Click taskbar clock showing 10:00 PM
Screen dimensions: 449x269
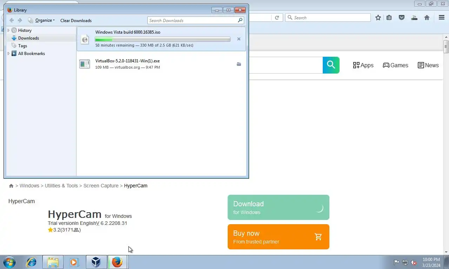pyautogui.click(x=431, y=262)
